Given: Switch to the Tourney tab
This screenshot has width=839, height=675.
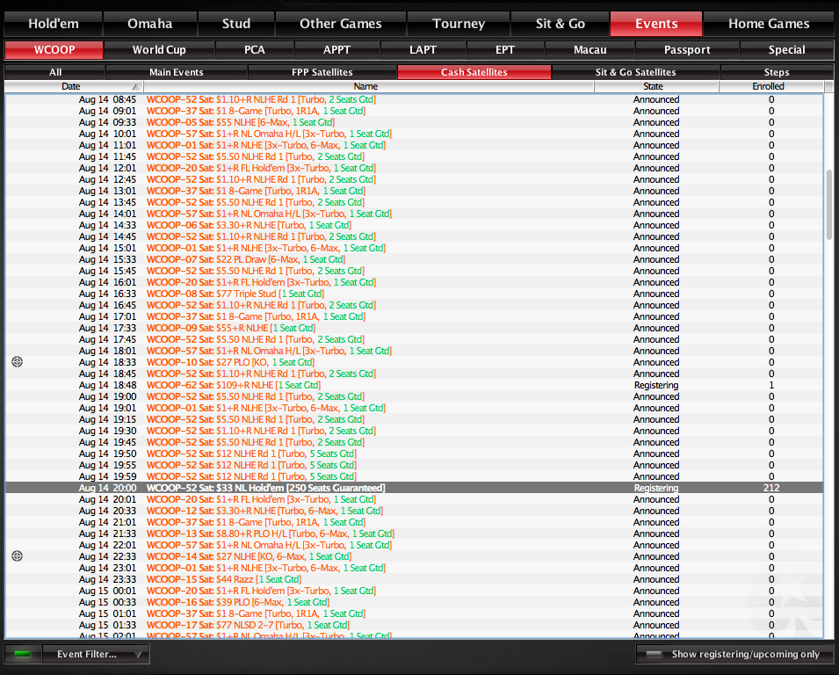Looking at the screenshot, I should coord(458,23).
